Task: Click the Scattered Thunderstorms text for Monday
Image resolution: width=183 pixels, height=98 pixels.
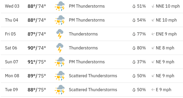Action: 93,76
